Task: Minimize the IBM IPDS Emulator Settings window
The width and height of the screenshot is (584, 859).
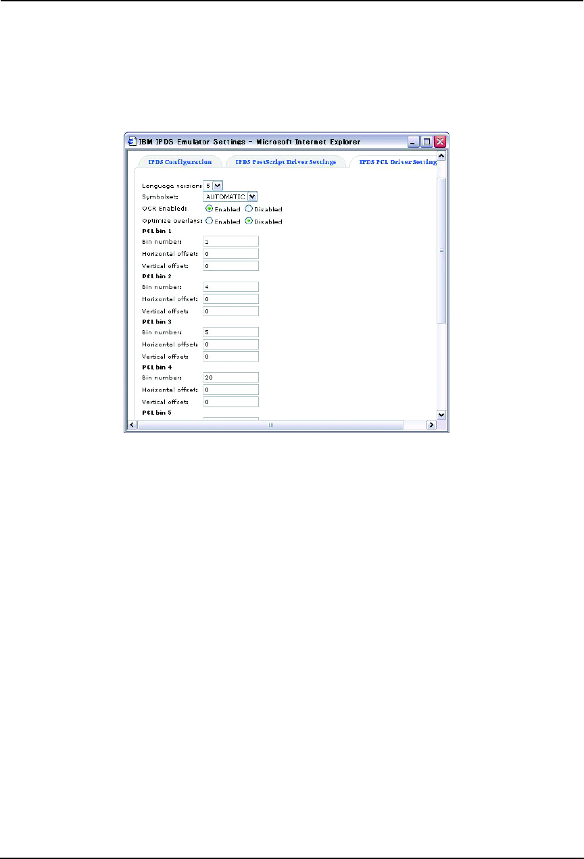Action: pyautogui.click(x=413, y=142)
